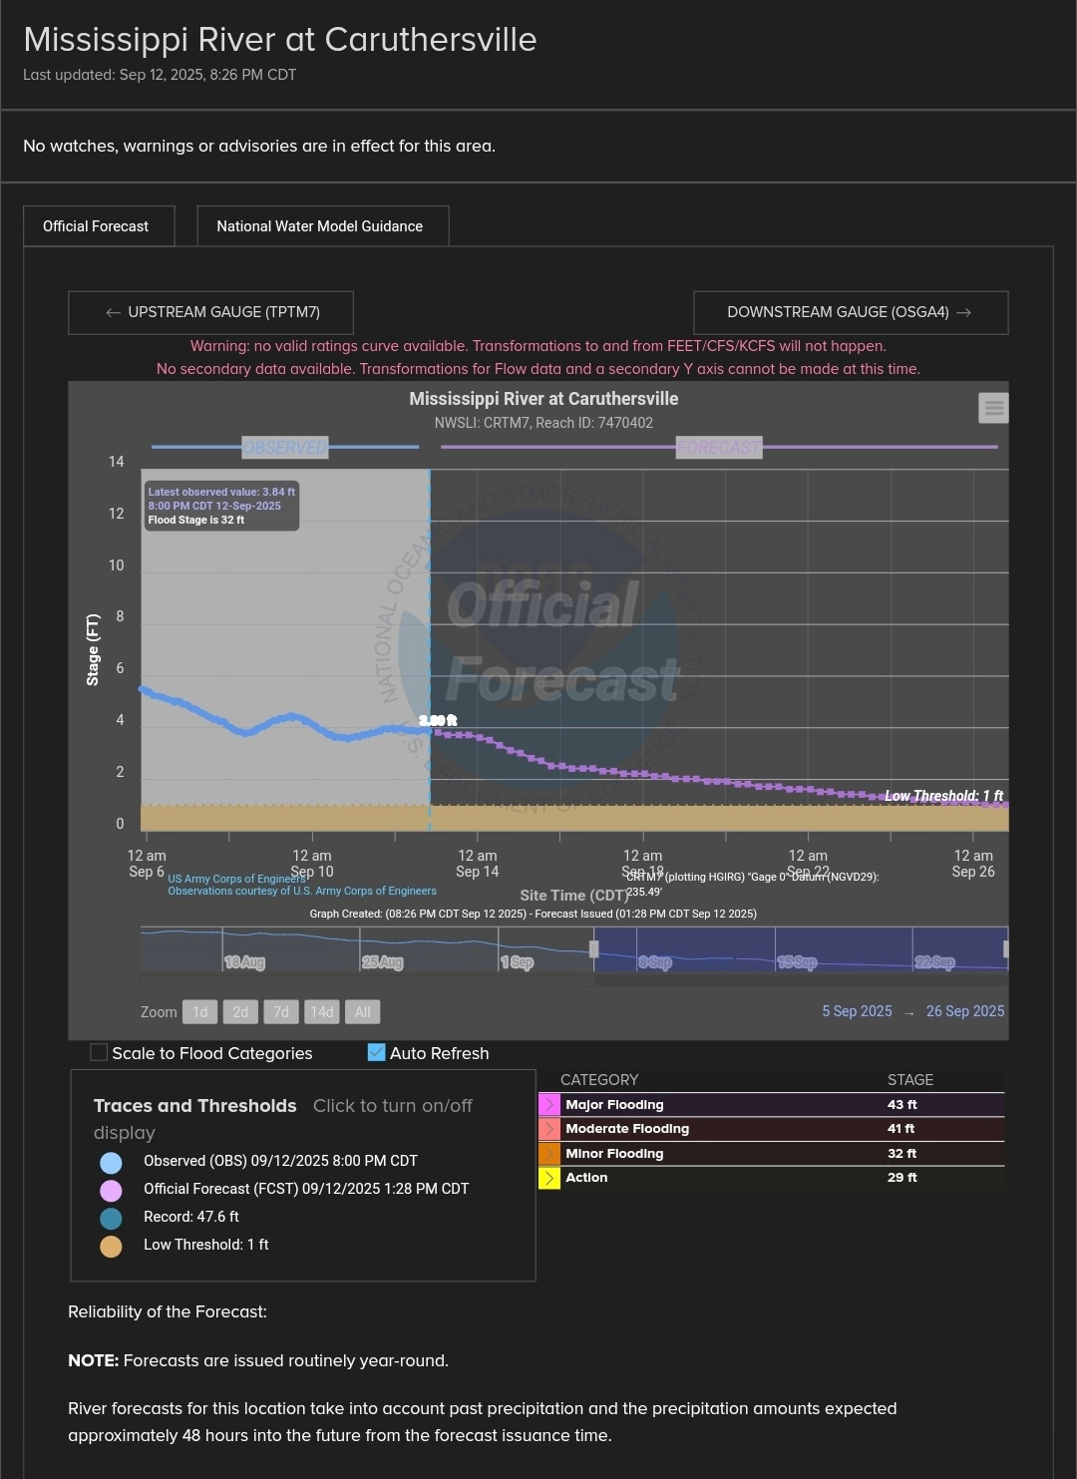1077x1479 pixels.
Task: Click the Moderate Flooding red arrow icon
Action: click(x=549, y=1129)
